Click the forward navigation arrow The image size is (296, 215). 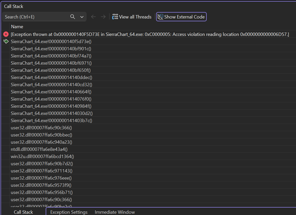[103, 17]
